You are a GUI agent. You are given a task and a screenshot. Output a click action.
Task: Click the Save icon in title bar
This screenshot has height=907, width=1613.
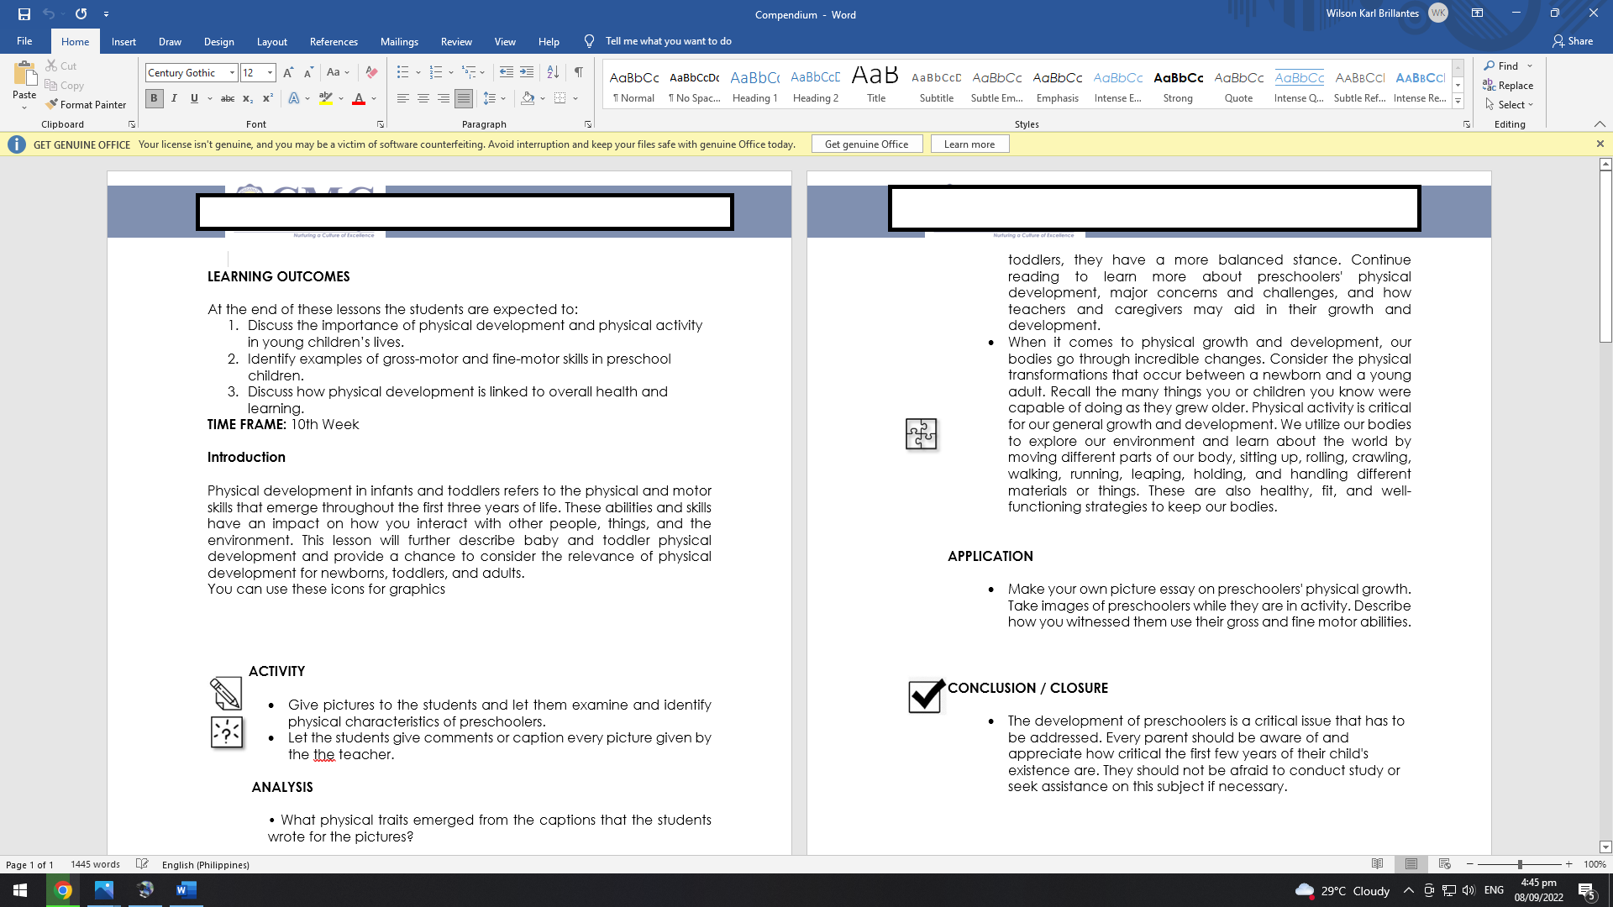(x=24, y=14)
